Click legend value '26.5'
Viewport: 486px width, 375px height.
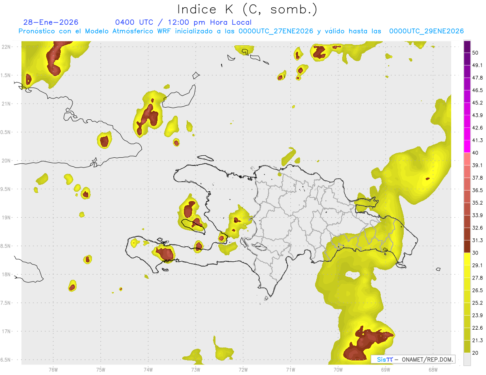point(477,291)
